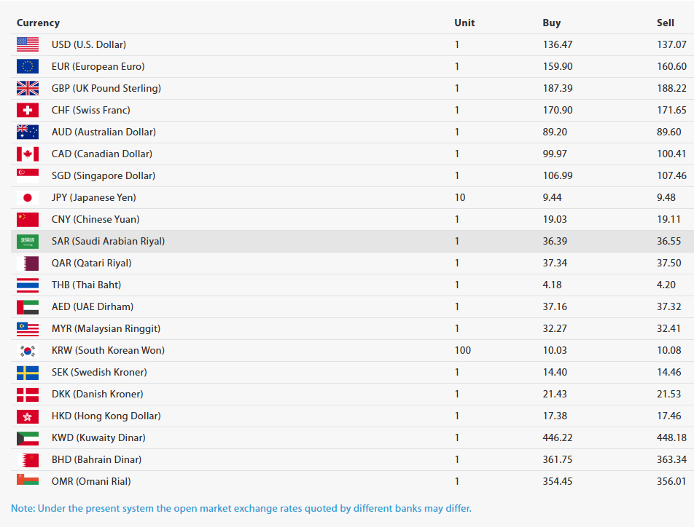694x527 pixels.
Task: Select the Swedish flag icon
Action: click(x=28, y=372)
